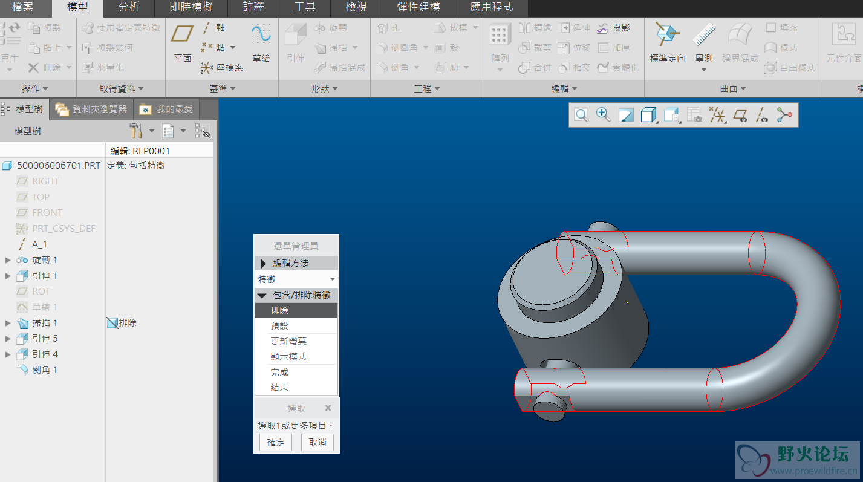Open the display style cube icon
Image resolution: width=863 pixels, height=482 pixels.
(649, 115)
